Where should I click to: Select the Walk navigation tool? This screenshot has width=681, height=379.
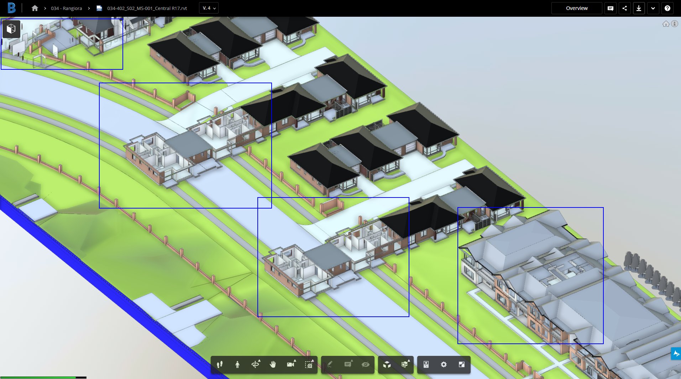click(x=220, y=365)
